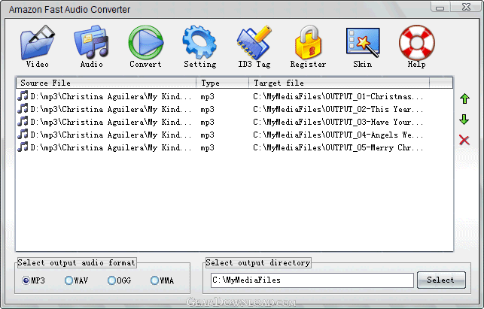Viewport: 484px width, 309px height.
Task: Open the Video file browser icon
Action: (38, 43)
